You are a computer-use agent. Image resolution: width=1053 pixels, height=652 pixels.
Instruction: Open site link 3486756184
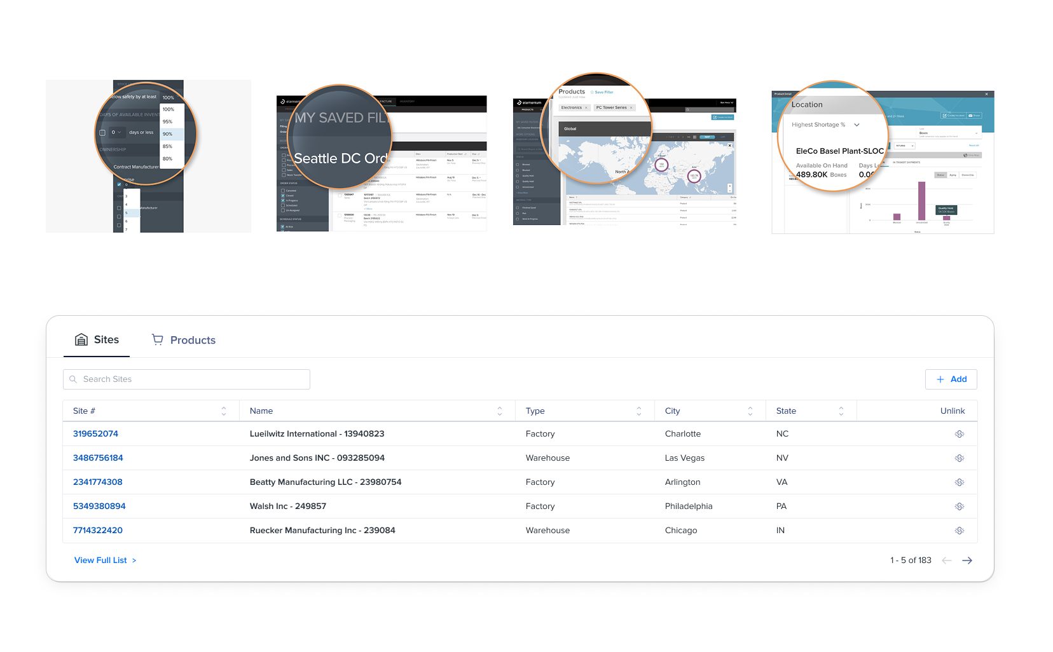(98, 458)
